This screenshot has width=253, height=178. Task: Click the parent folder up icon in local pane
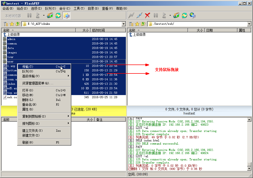coord(18,24)
